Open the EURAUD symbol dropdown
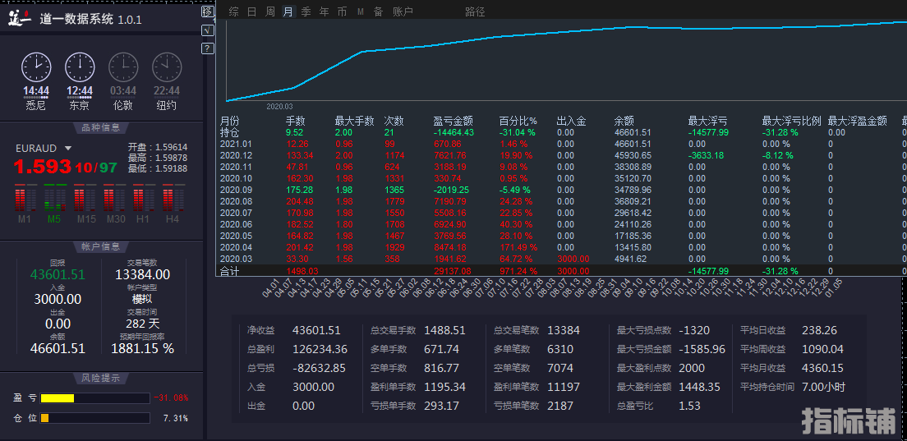This screenshot has width=907, height=441. (68, 149)
